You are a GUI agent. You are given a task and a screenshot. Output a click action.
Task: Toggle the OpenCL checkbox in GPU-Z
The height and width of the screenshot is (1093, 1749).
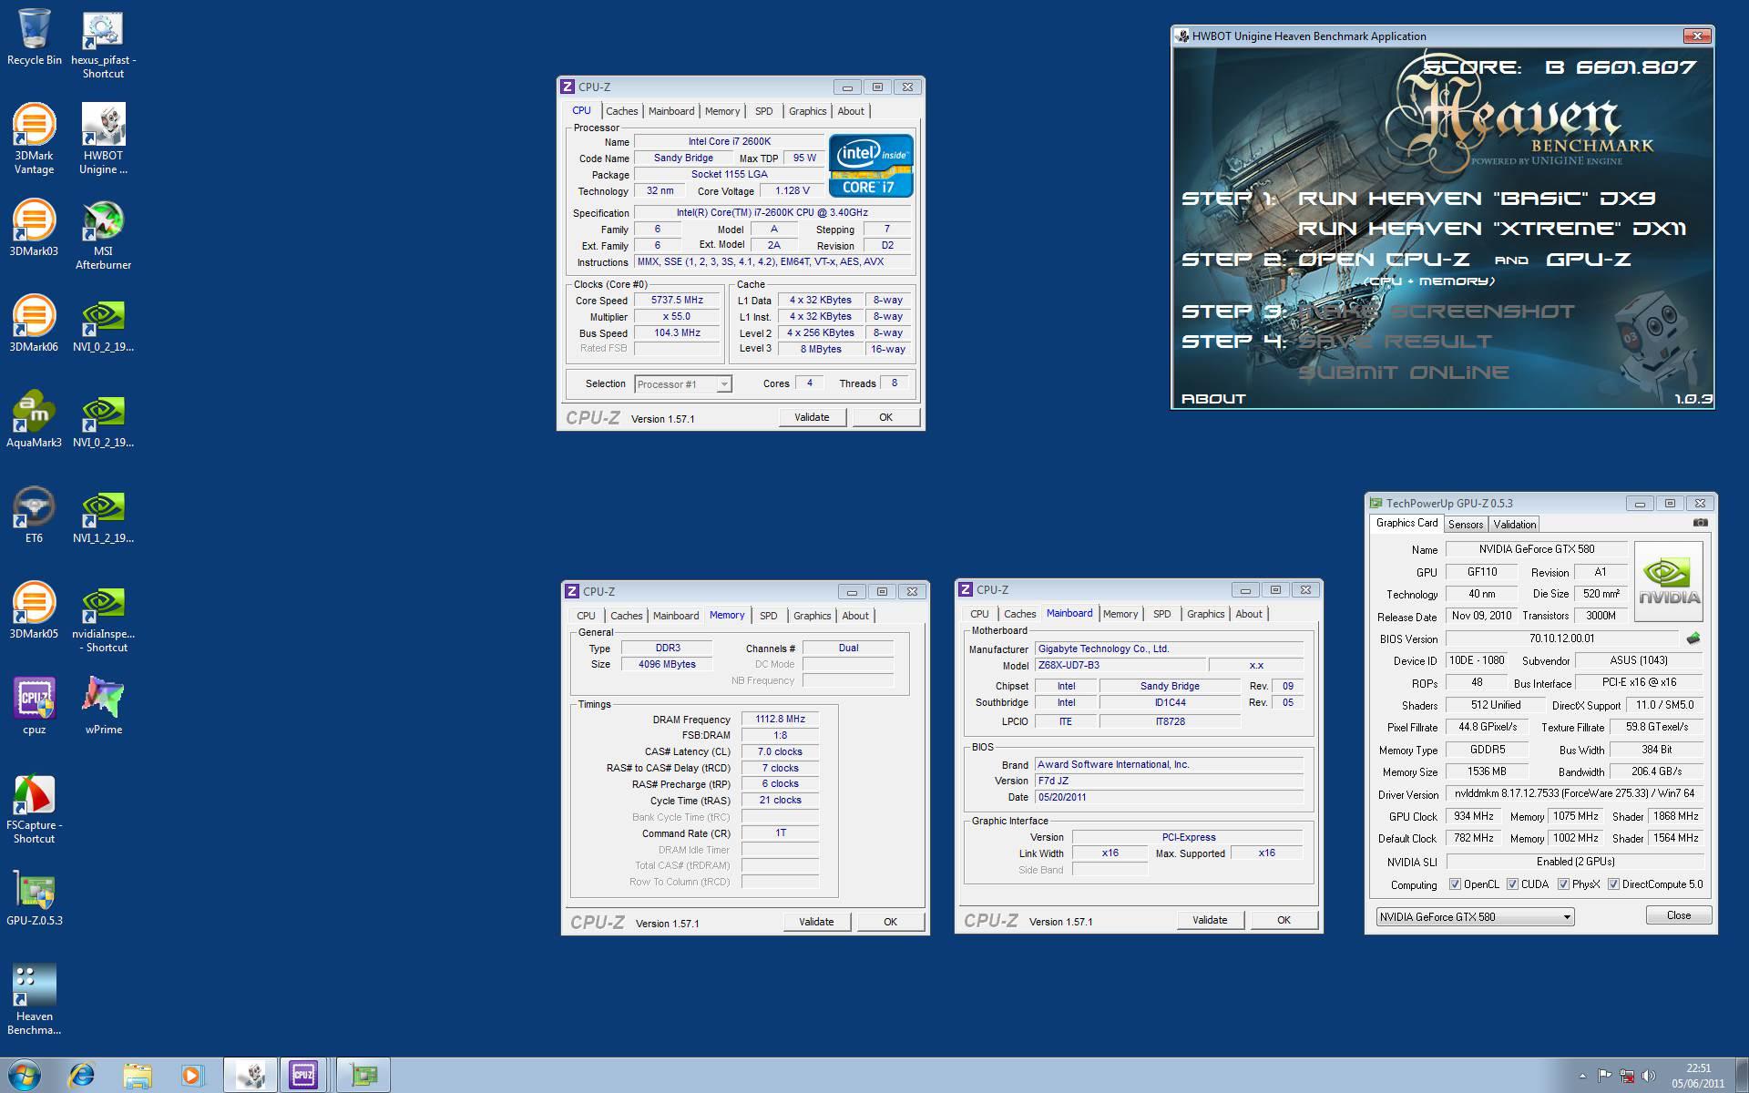[x=1456, y=884]
